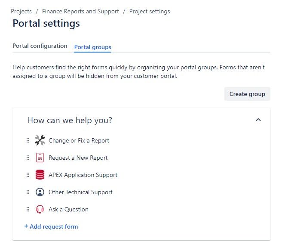Switch to the Portal configuration tab

tap(40, 46)
